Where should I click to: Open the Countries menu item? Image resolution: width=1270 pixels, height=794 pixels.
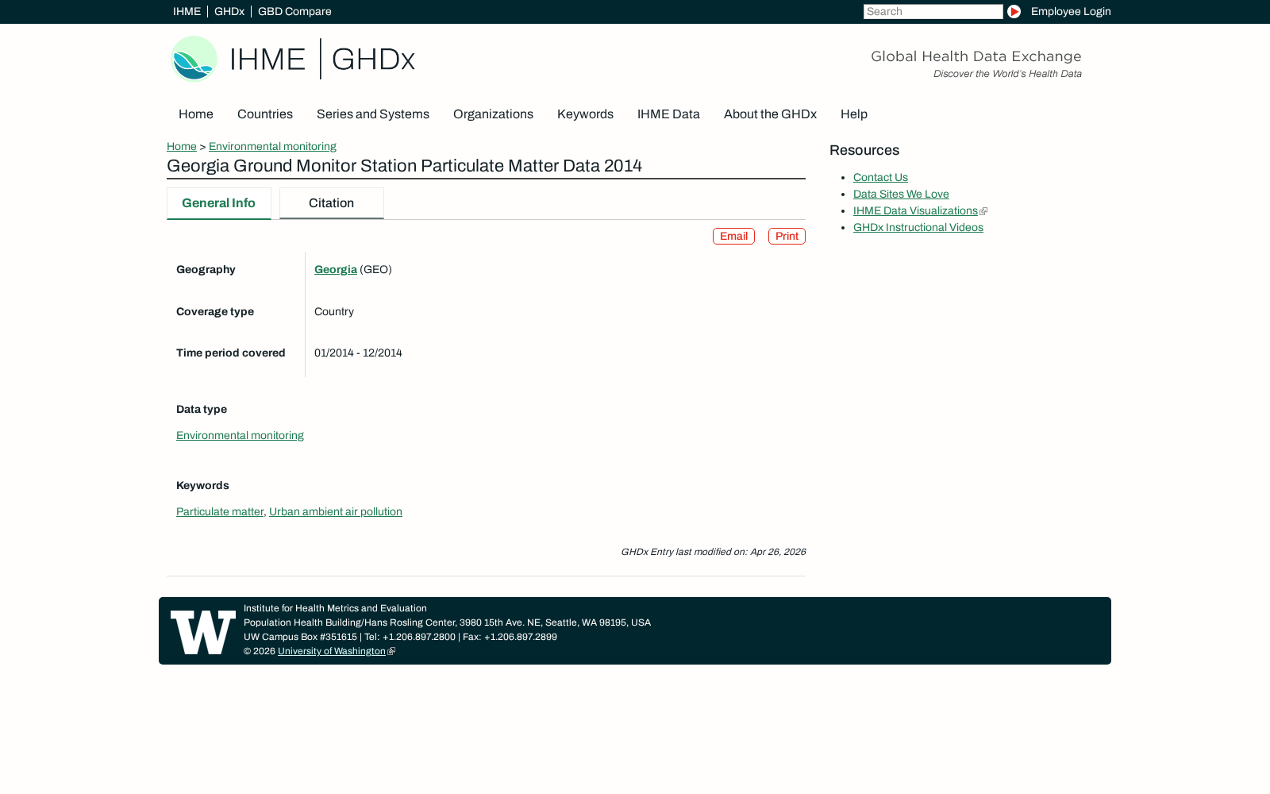pyautogui.click(x=265, y=114)
